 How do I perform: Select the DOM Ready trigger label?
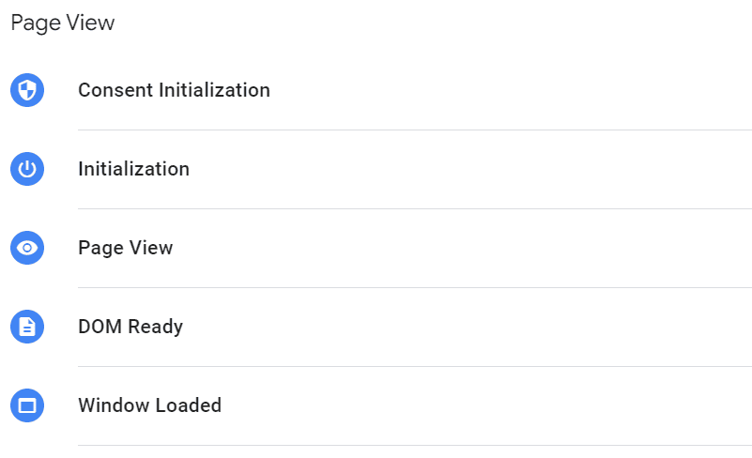pyautogui.click(x=130, y=327)
